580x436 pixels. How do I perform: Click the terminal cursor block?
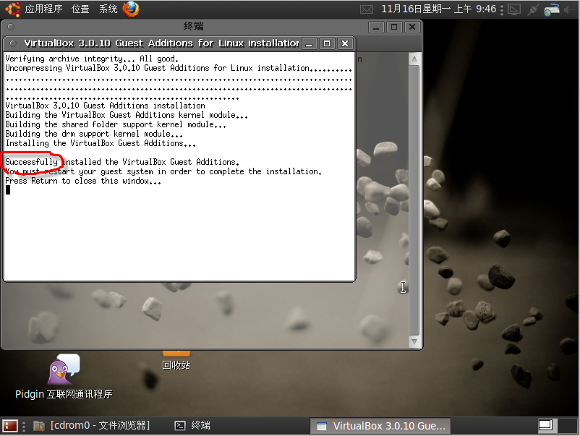8,190
